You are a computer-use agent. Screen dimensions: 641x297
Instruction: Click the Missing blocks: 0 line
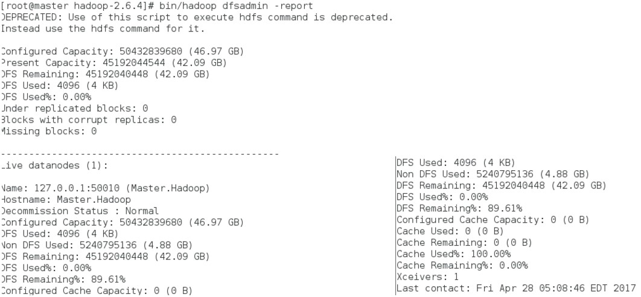pyautogui.click(x=48, y=132)
